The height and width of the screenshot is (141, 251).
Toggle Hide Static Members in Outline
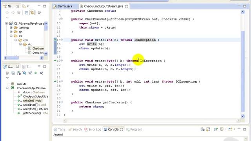coord(30,73)
